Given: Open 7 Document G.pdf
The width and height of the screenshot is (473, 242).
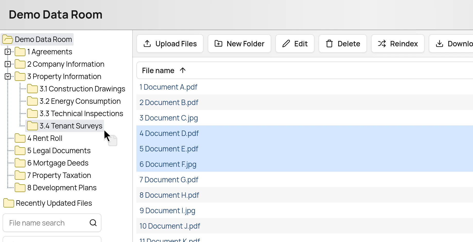Looking at the screenshot, I should coord(169,179).
